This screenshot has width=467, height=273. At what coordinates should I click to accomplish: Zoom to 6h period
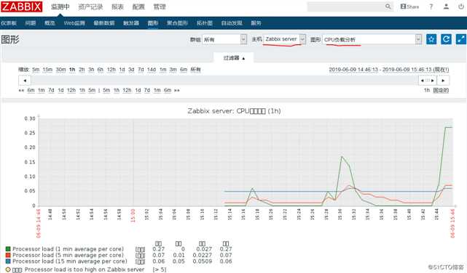[101, 70]
